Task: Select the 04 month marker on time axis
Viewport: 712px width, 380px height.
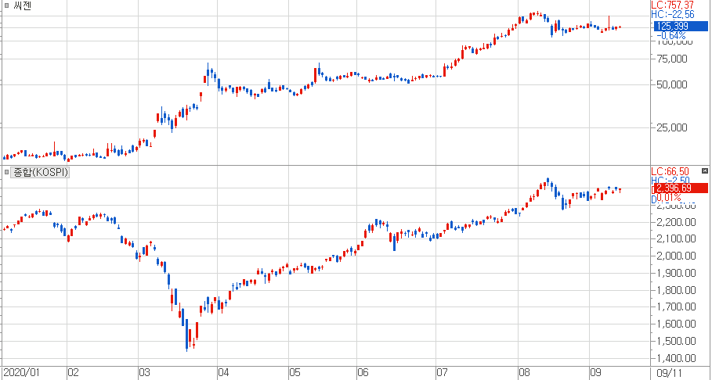Action: [222, 372]
